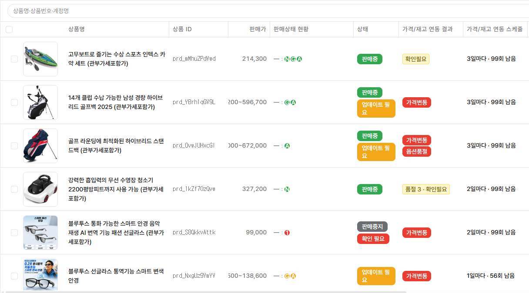Select the price 214,300
529x293 pixels.
(x=254, y=59)
